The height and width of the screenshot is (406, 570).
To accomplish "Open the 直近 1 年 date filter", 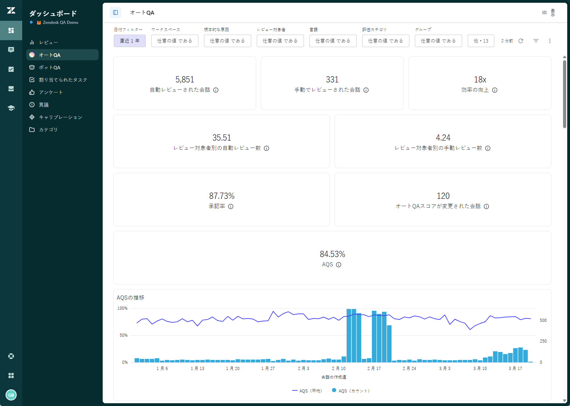I will pyautogui.click(x=130, y=41).
